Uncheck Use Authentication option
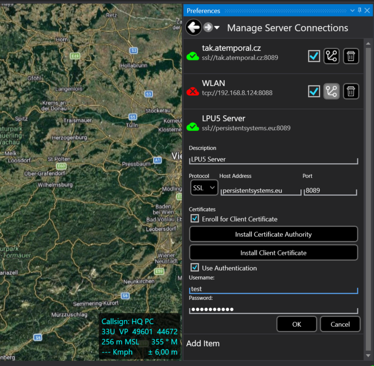The height and width of the screenshot is (366, 374). pos(195,268)
